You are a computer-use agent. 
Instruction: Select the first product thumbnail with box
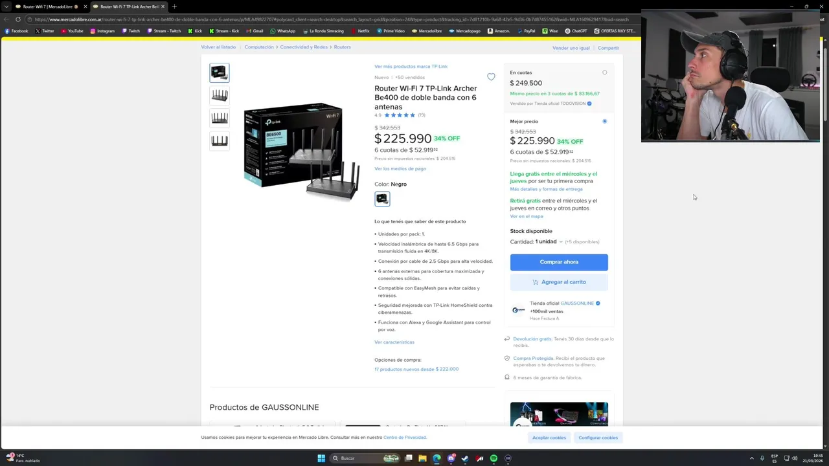click(x=220, y=72)
